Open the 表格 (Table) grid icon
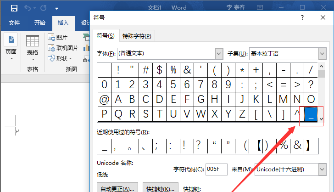This screenshot has height=192, width=334. tap(33, 41)
